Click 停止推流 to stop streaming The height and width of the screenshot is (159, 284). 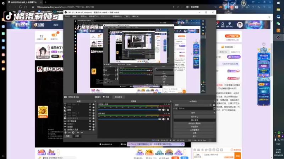coord(195,120)
